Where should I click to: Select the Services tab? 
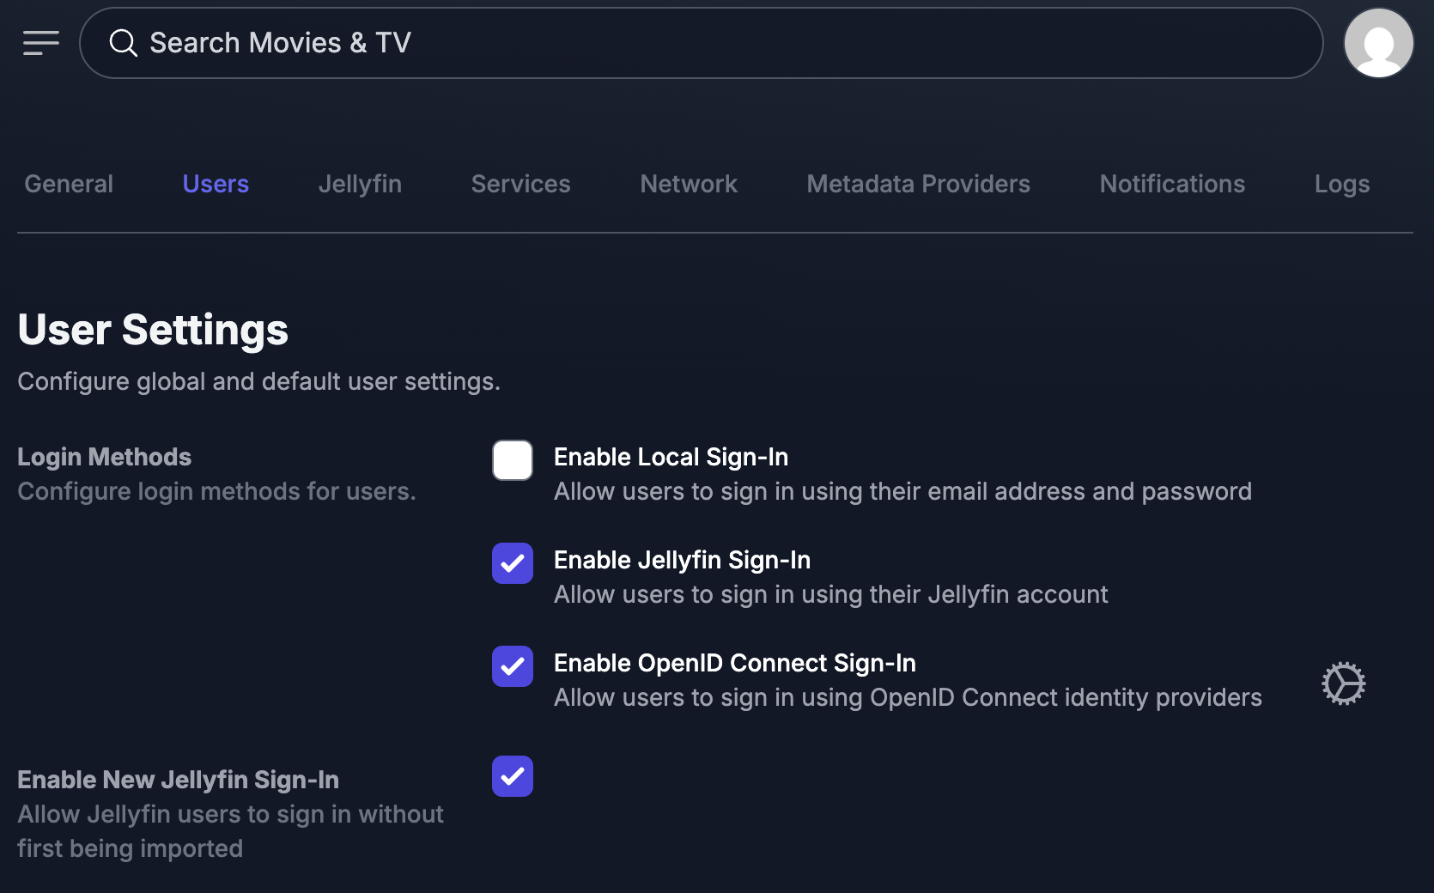520,183
